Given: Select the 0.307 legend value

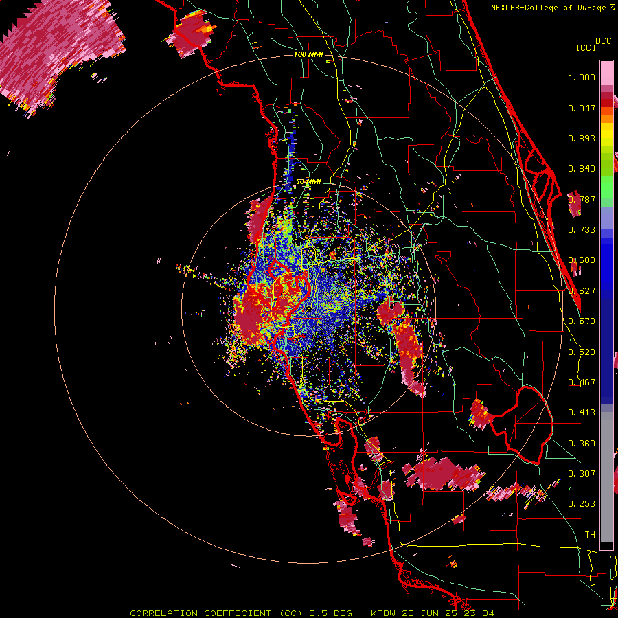Looking at the screenshot, I should [582, 473].
